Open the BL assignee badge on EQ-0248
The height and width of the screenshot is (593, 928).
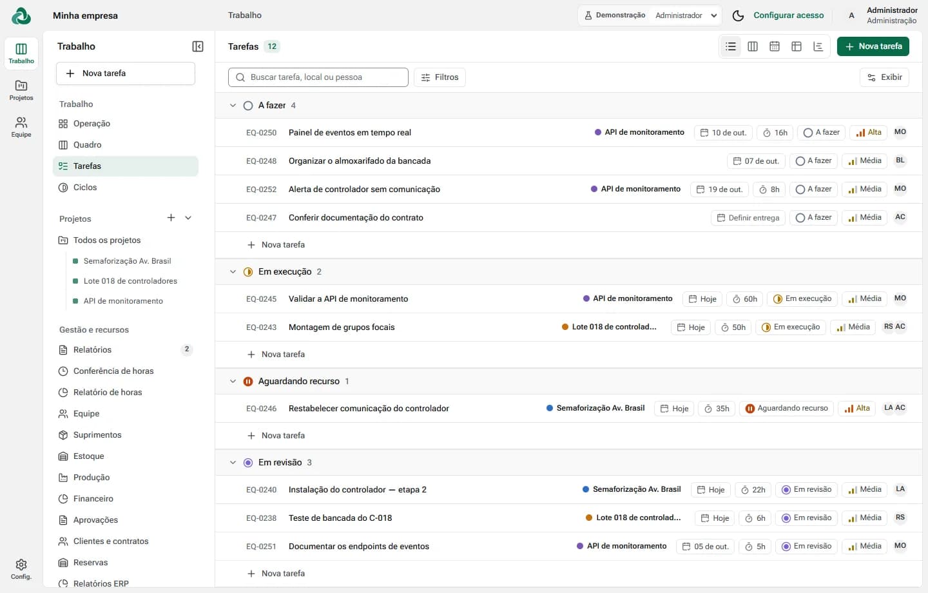tap(900, 160)
